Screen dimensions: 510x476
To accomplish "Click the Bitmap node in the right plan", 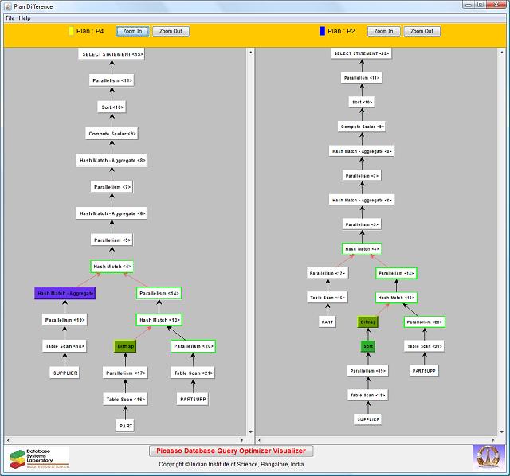I will click(367, 322).
